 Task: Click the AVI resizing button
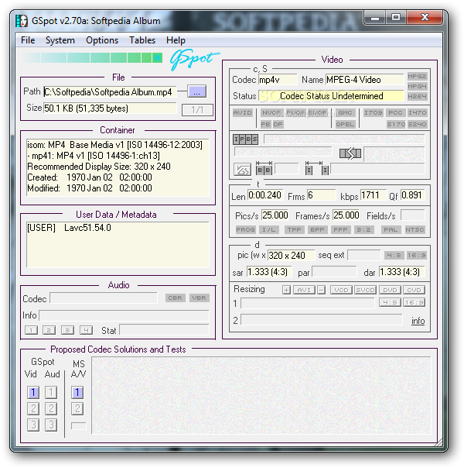(x=304, y=290)
